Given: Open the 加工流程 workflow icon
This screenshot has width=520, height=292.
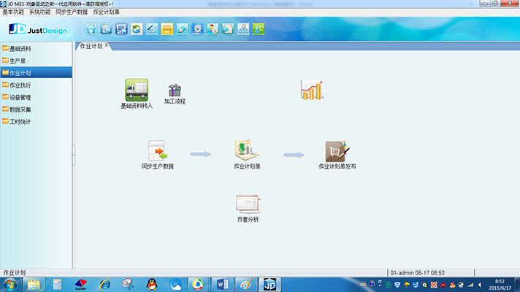Looking at the screenshot, I should pyautogui.click(x=175, y=91).
